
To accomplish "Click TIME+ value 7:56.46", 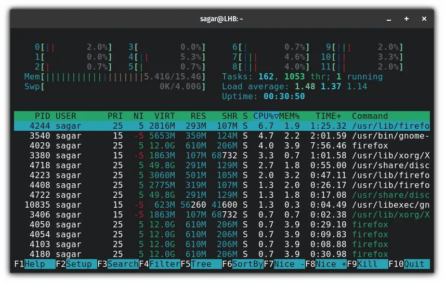I will (x=329, y=146).
